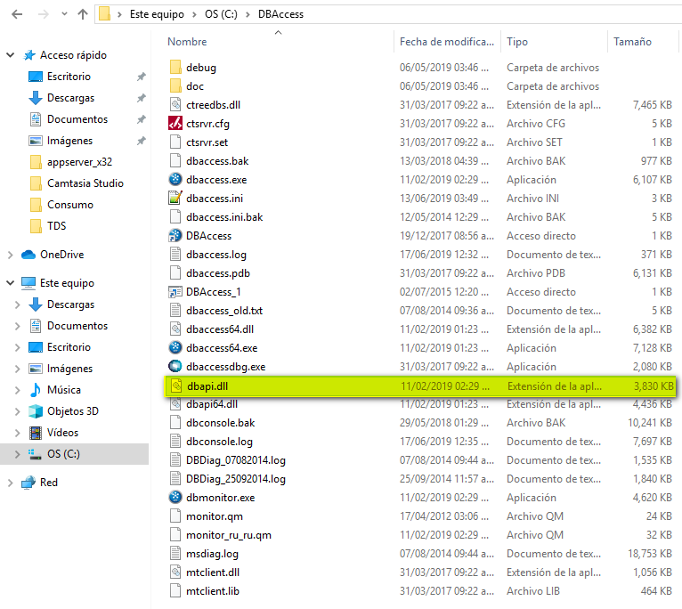
Task: Click the dbaccessdbg.exe application icon
Action: [175, 366]
